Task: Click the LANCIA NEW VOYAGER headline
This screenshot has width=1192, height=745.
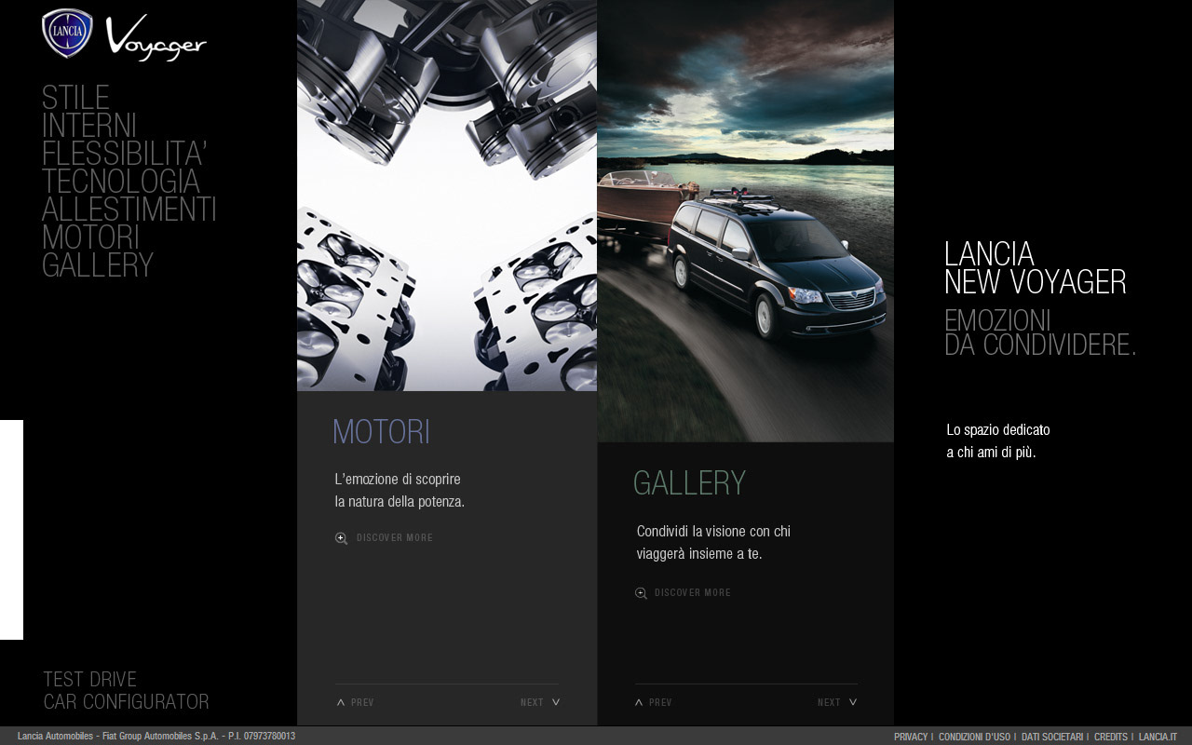Action: [x=1036, y=268]
